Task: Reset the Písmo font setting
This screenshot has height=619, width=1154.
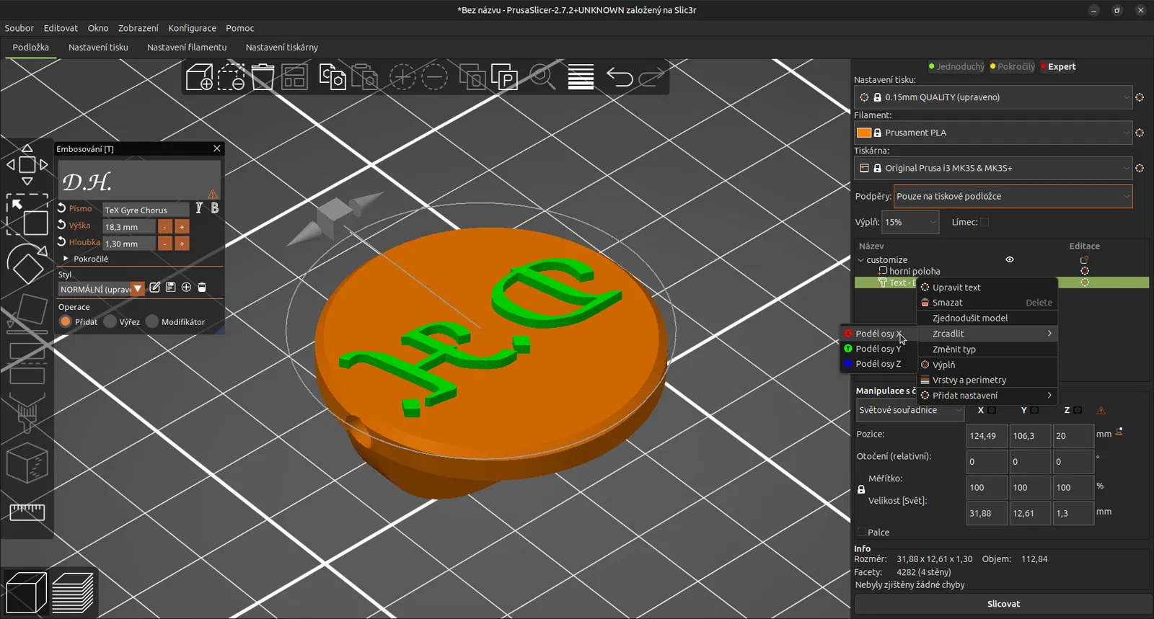Action: [62, 208]
